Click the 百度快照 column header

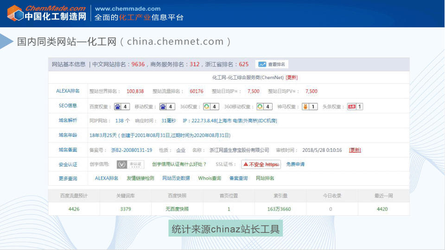coord(177,195)
